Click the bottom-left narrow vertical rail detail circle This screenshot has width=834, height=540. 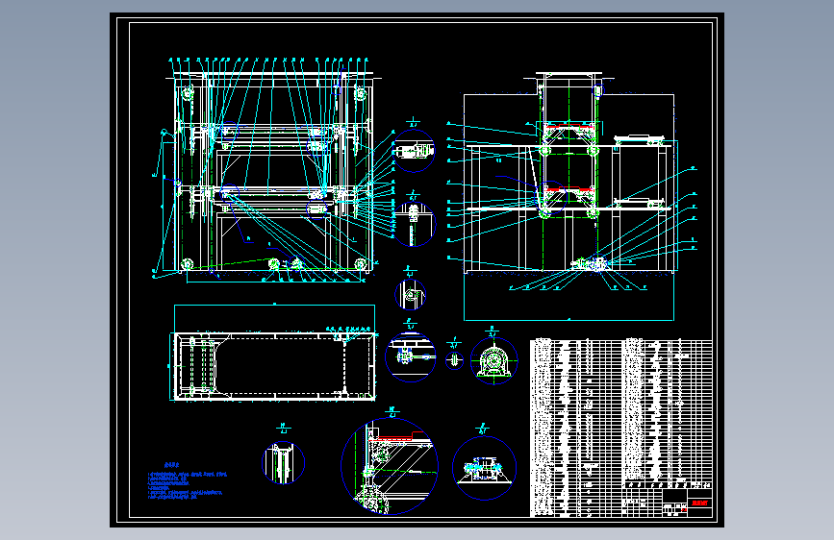click(283, 462)
